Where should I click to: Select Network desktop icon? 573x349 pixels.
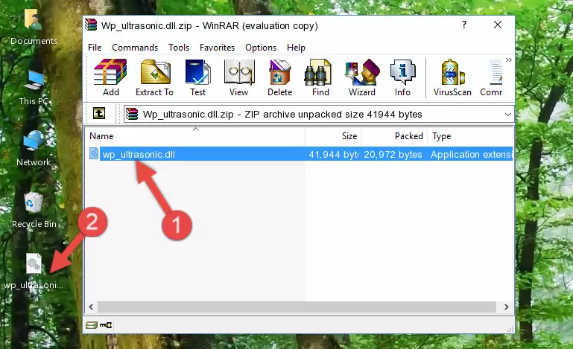[34, 148]
